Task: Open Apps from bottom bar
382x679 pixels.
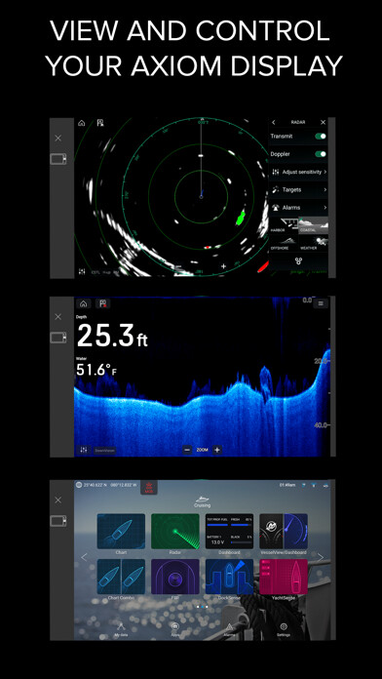Action: tap(174, 629)
